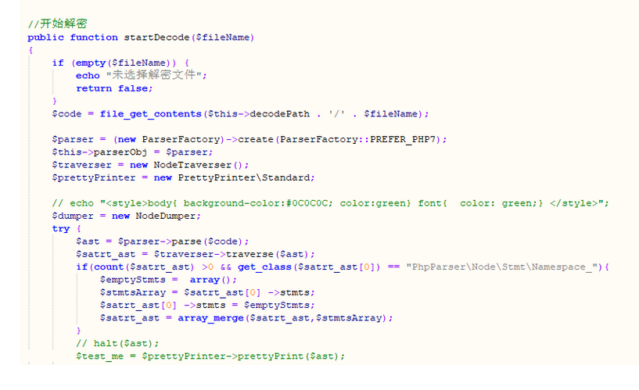Click the public keyword in function declaration
The image size is (639, 390).
coord(45,37)
